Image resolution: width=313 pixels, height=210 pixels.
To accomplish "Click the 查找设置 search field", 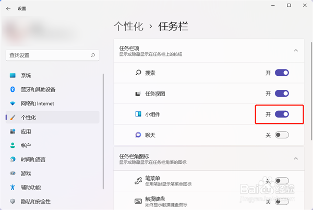I will (x=53, y=55).
